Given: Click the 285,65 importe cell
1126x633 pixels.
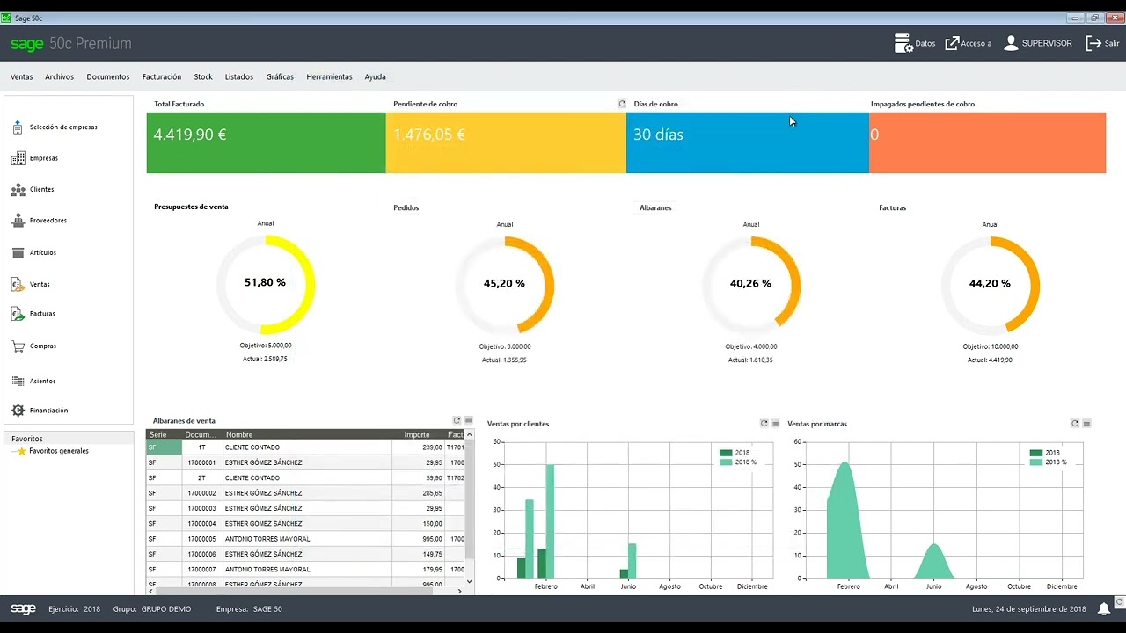Looking at the screenshot, I should point(419,493).
